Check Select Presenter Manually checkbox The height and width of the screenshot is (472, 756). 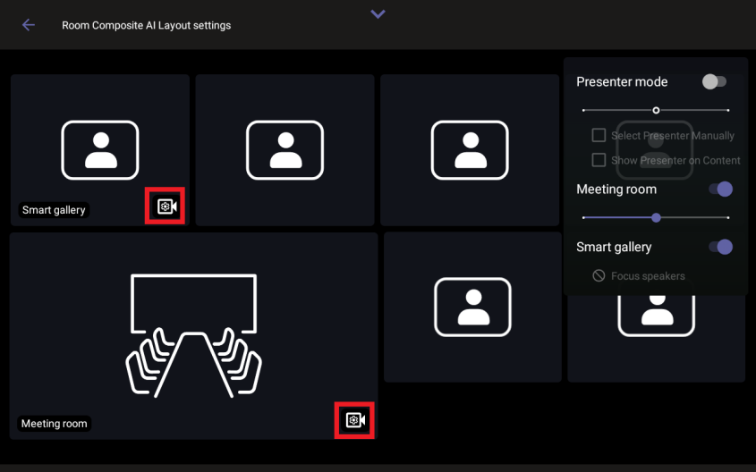(599, 136)
